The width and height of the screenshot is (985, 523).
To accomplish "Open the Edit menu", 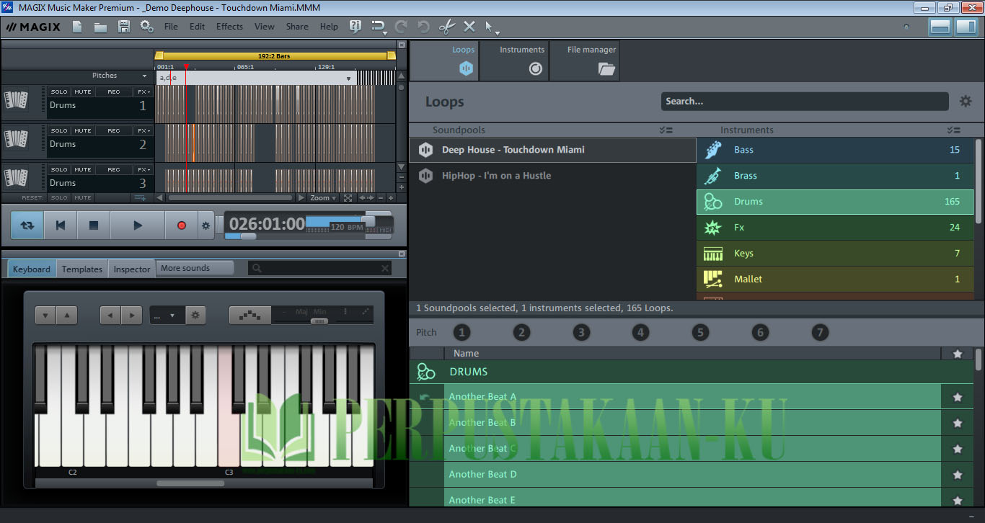I will [198, 27].
